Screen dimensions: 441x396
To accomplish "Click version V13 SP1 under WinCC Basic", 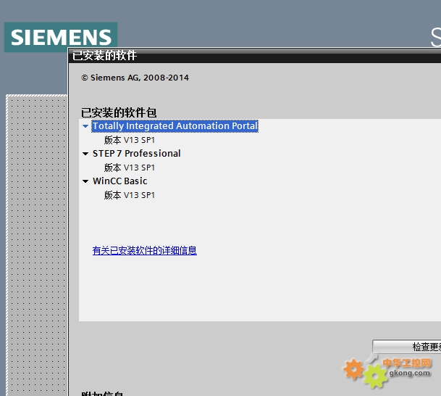I will 130,195.
